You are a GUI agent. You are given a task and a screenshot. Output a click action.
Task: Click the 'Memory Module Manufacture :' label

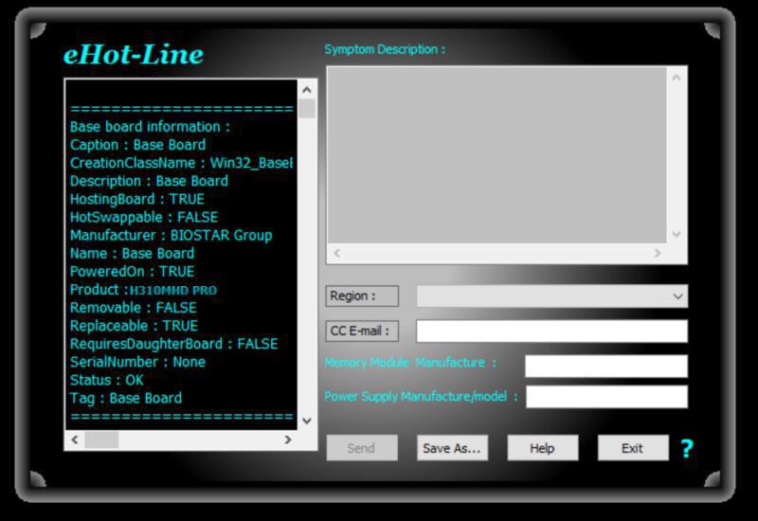coord(410,363)
